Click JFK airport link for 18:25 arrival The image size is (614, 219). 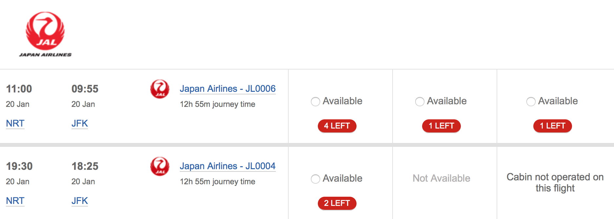pos(80,201)
